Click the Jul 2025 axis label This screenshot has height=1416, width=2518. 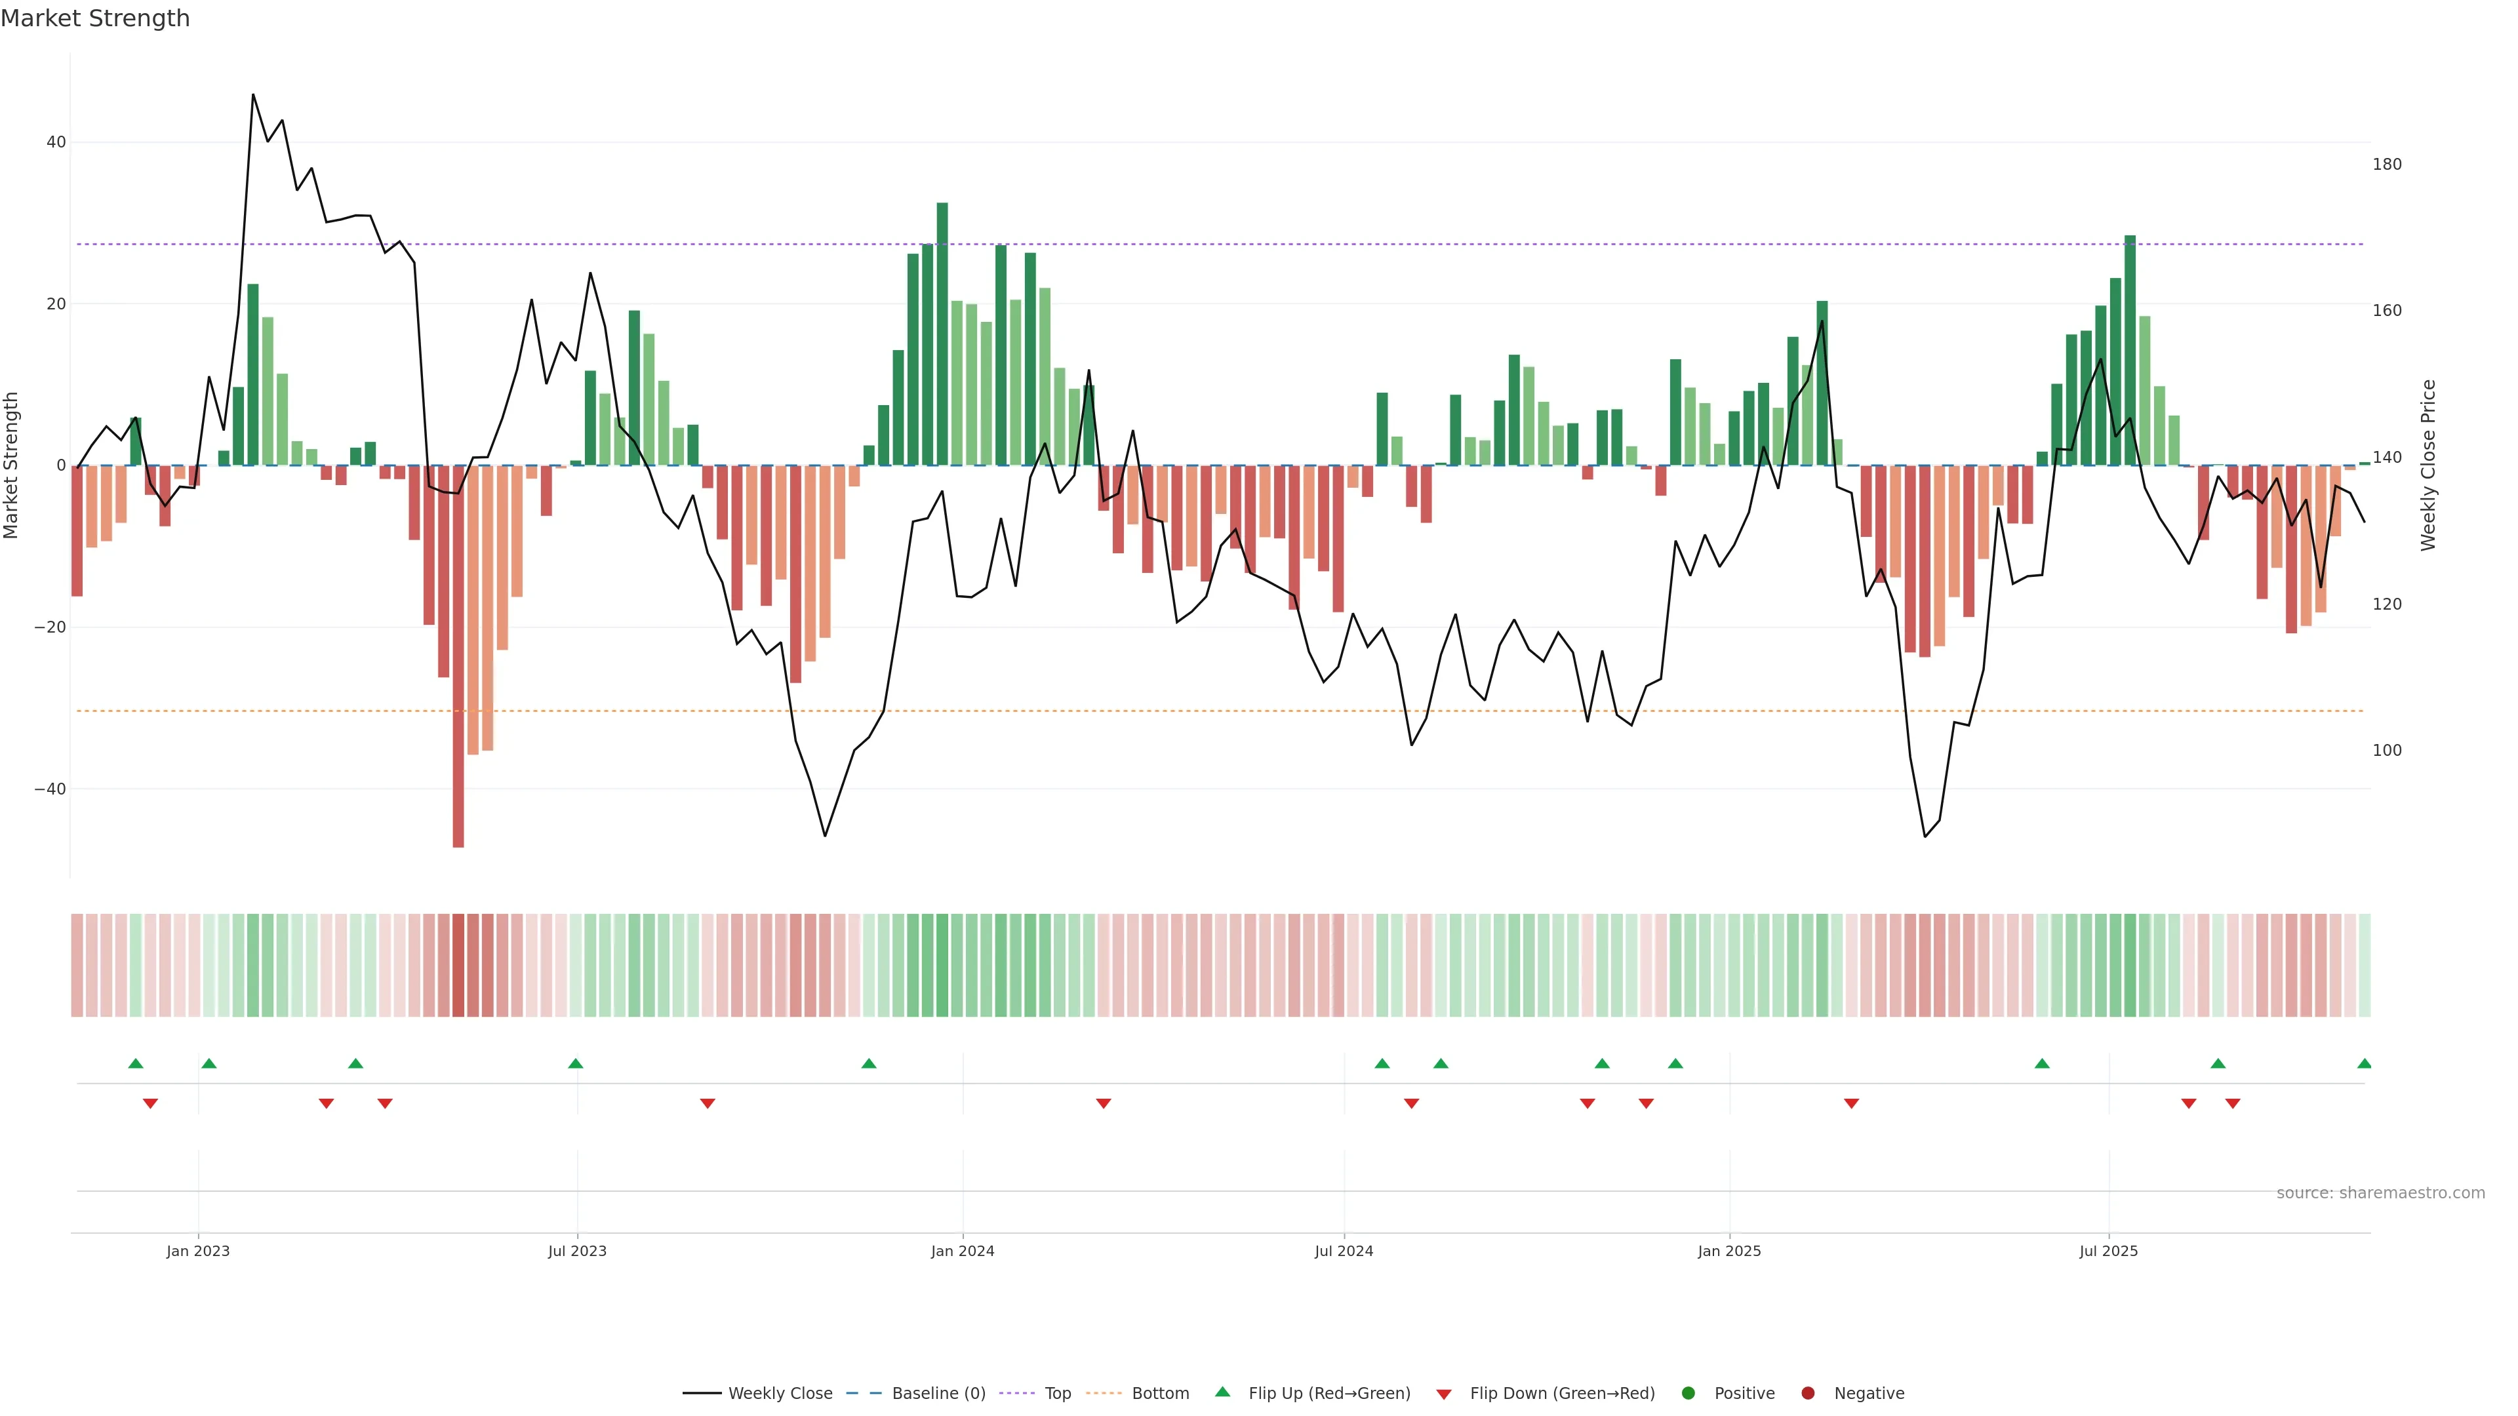(x=2108, y=1251)
